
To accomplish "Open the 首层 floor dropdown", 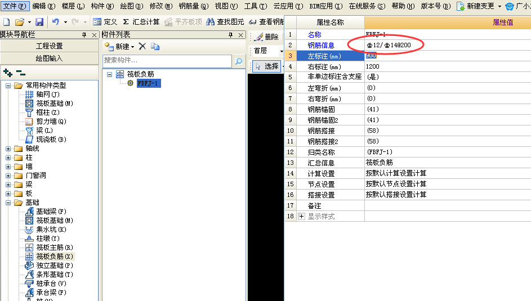I will coord(282,51).
